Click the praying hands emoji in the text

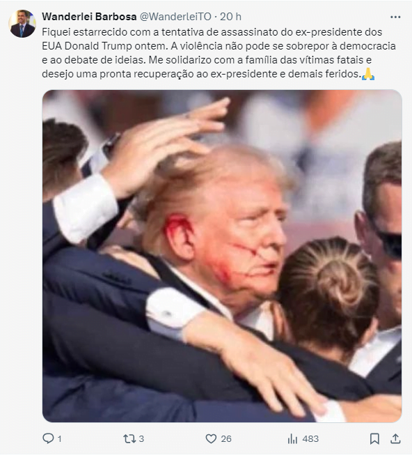coord(368,74)
